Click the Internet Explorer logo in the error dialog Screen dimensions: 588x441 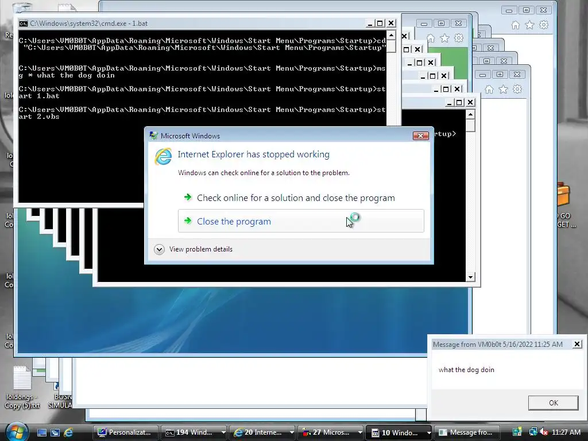click(164, 156)
